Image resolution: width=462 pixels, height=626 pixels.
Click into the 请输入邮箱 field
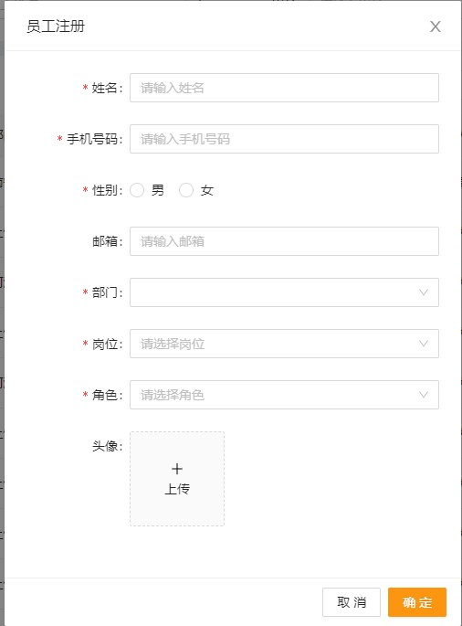tap(284, 241)
